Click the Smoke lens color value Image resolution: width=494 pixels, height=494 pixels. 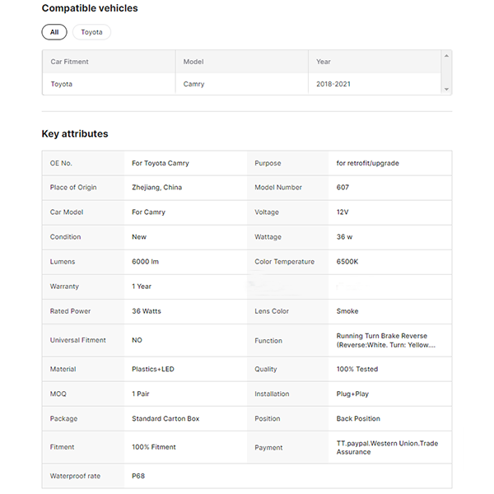click(x=347, y=311)
